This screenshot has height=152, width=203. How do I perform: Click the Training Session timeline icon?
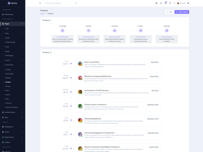click(x=167, y=31)
